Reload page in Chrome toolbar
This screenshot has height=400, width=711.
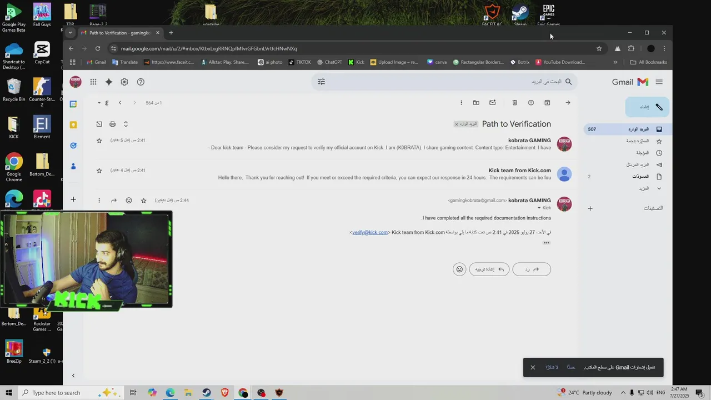[98, 48]
